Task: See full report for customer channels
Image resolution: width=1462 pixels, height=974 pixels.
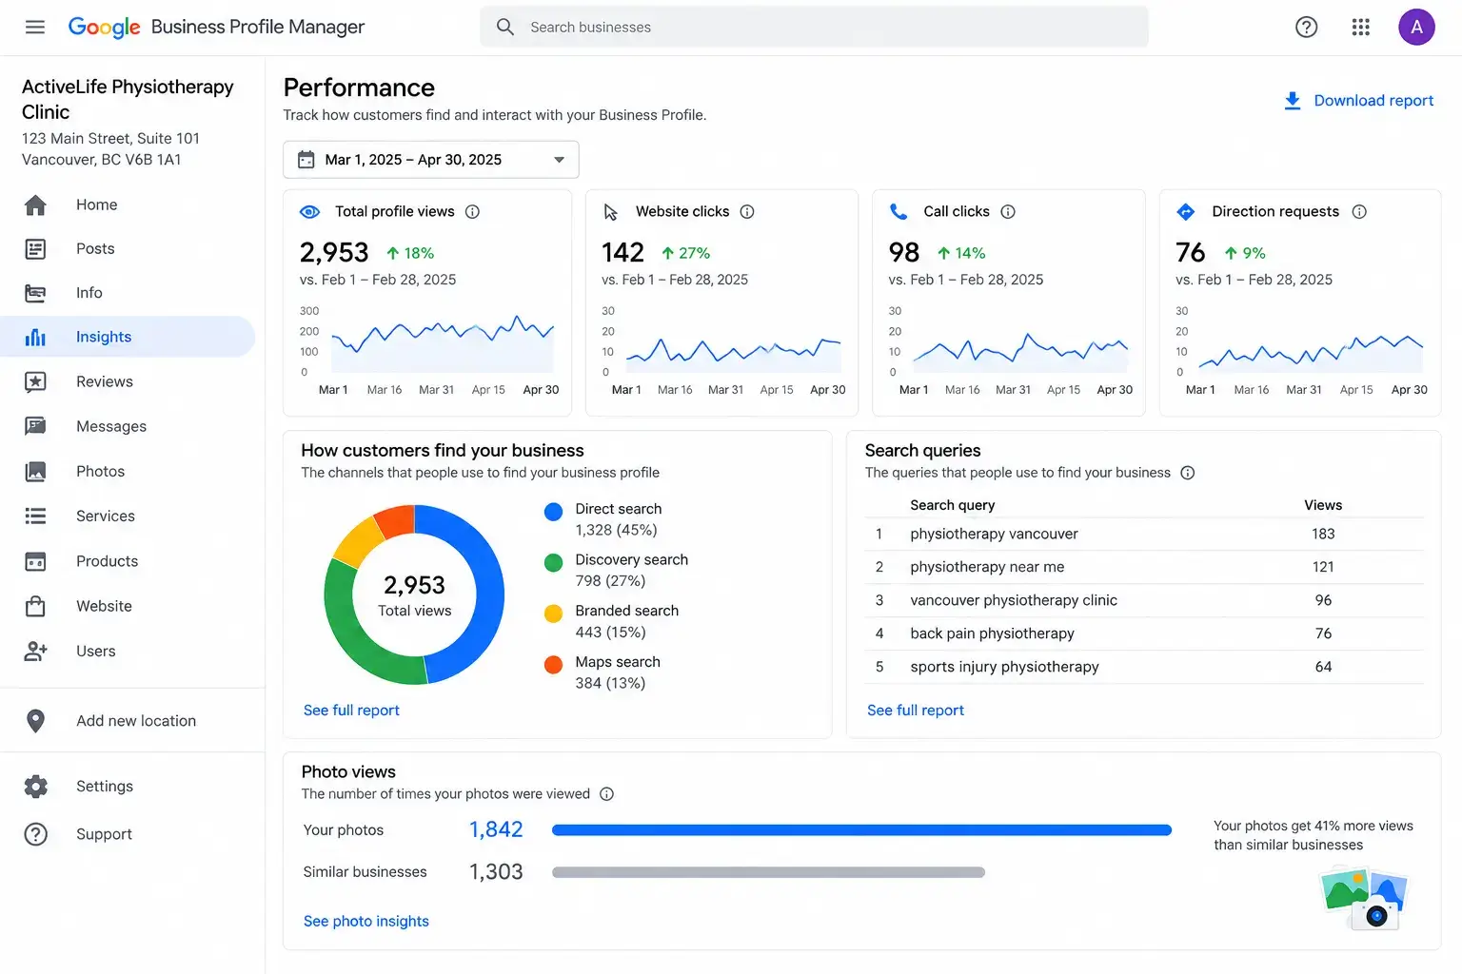Action: [x=351, y=711]
